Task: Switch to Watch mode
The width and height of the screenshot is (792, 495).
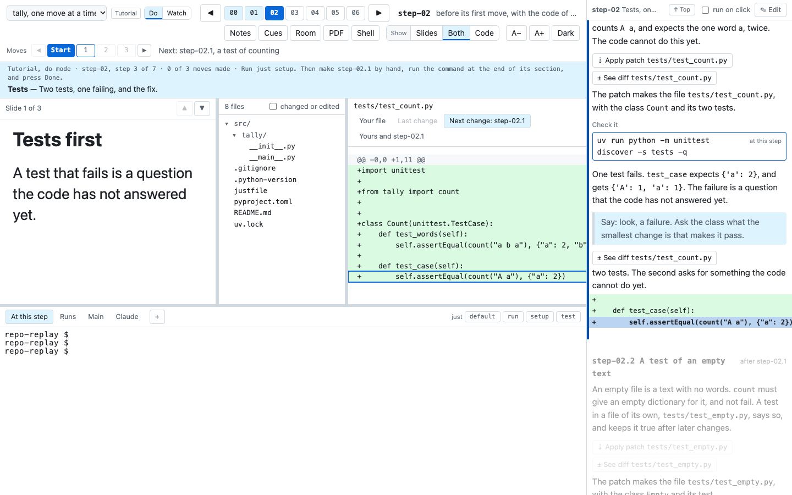Action: click(177, 13)
